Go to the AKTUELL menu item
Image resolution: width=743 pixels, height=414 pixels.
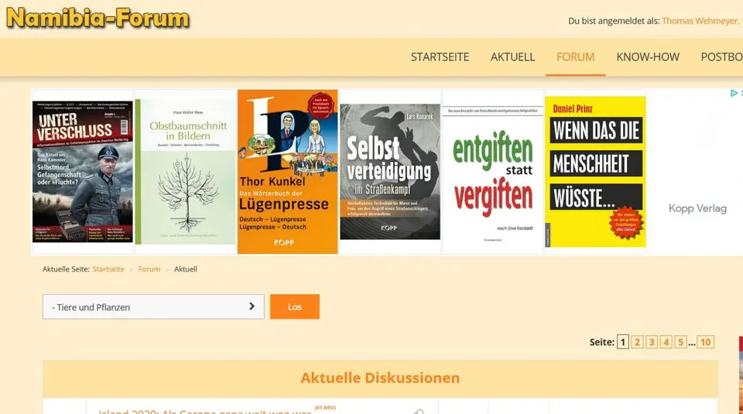pos(512,56)
